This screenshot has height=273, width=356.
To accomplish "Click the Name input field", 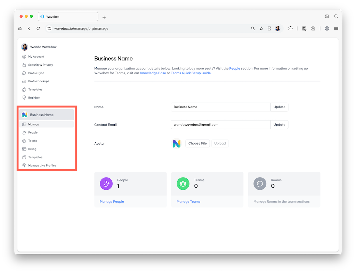I will [221, 107].
